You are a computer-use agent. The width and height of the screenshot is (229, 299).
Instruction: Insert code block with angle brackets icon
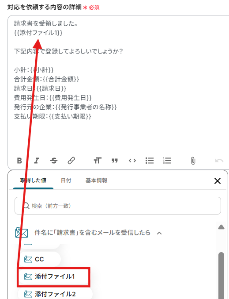click(132, 161)
